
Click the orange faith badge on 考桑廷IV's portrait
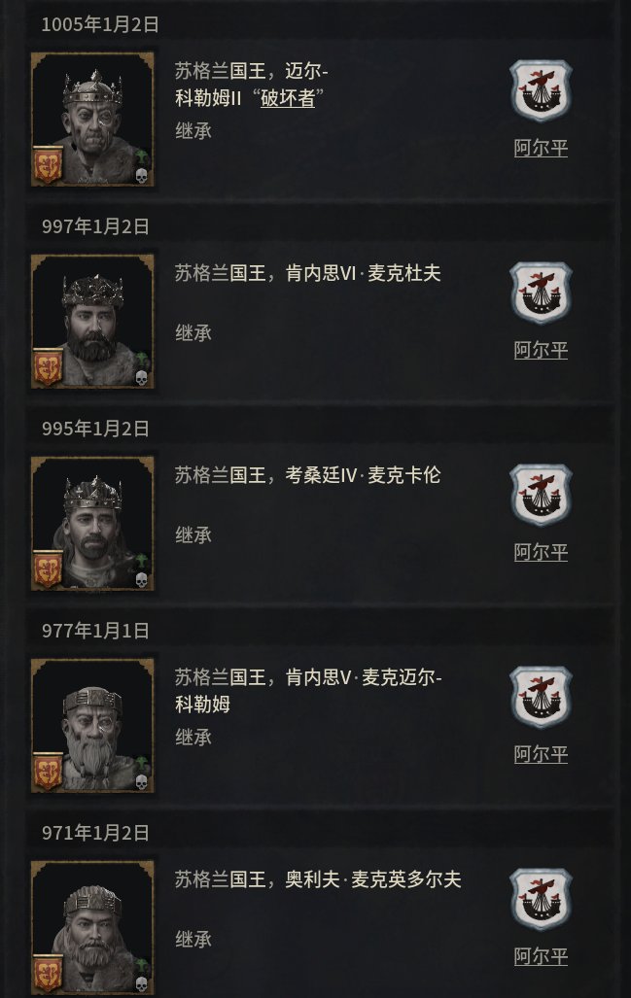48,569
